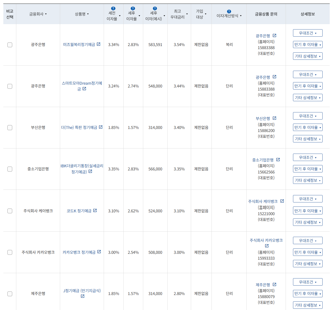Viewport: 332px width, 310px height.
Task: Expand 우대조건 for 제주은행 row
Action: [308, 282]
